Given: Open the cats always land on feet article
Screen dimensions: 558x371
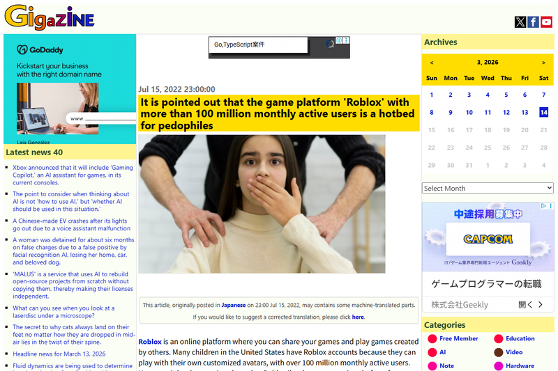Looking at the screenshot, I should pyautogui.click(x=74, y=334).
